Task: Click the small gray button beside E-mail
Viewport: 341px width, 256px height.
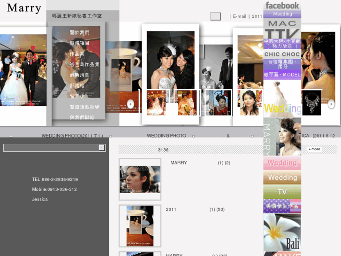Action: [215, 16]
